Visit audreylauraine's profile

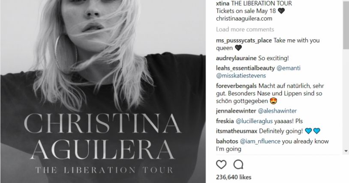pos(236,58)
